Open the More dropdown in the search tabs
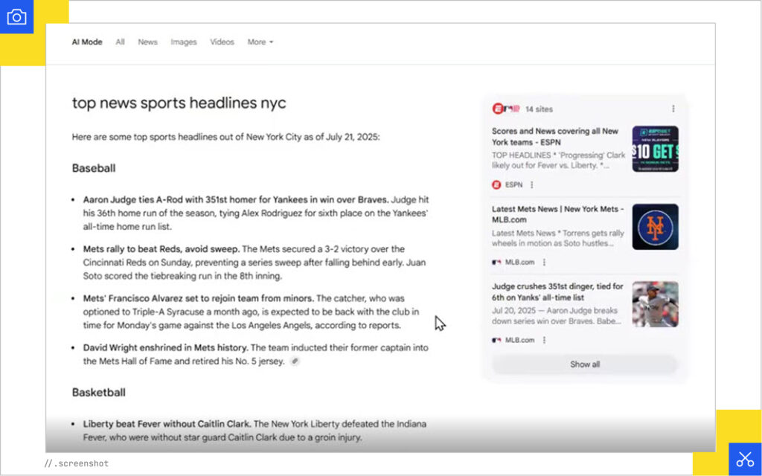Viewport: 762px width, 476px height. pos(260,42)
